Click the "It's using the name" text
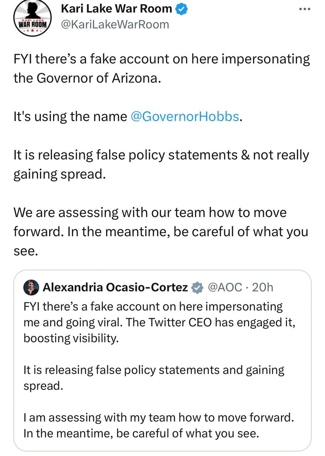The width and height of the screenshot is (325, 456). [x=70, y=117]
